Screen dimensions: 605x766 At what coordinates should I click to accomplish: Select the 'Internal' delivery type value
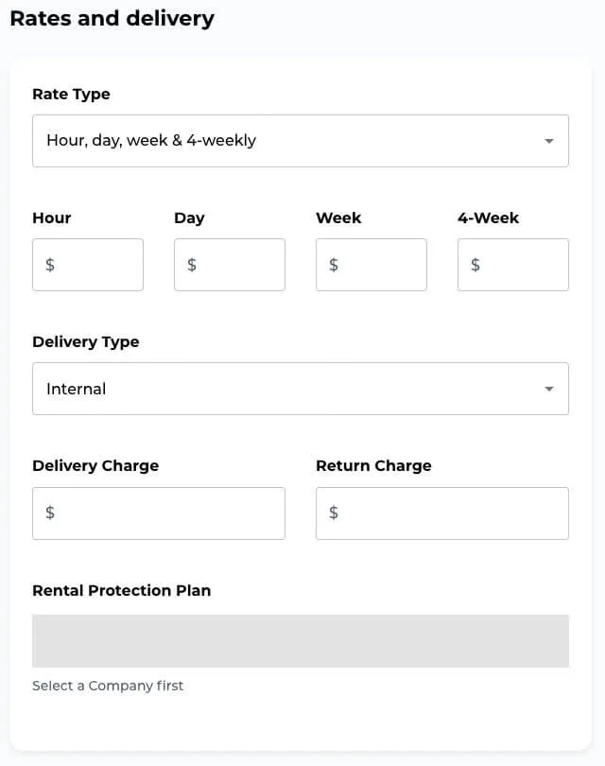76,388
